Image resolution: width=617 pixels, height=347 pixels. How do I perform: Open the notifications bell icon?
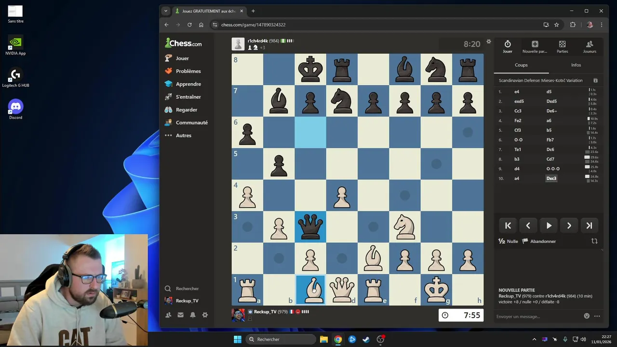193,315
